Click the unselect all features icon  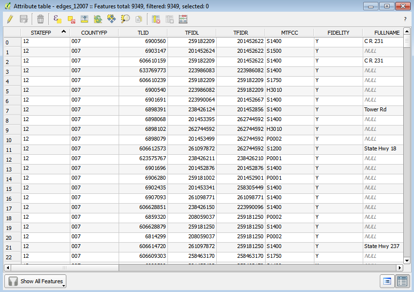coord(71,19)
